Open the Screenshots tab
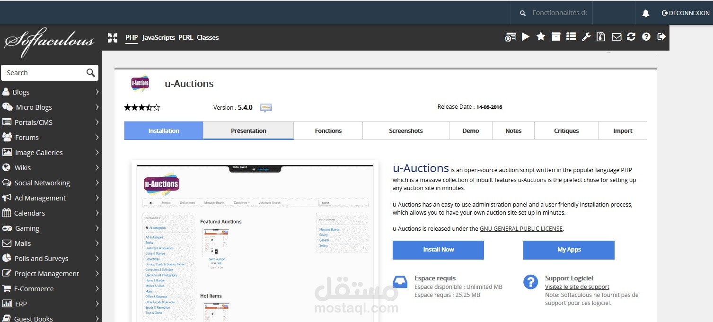Image resolution: width=713 pixels, height=322 pixels. 406,131
